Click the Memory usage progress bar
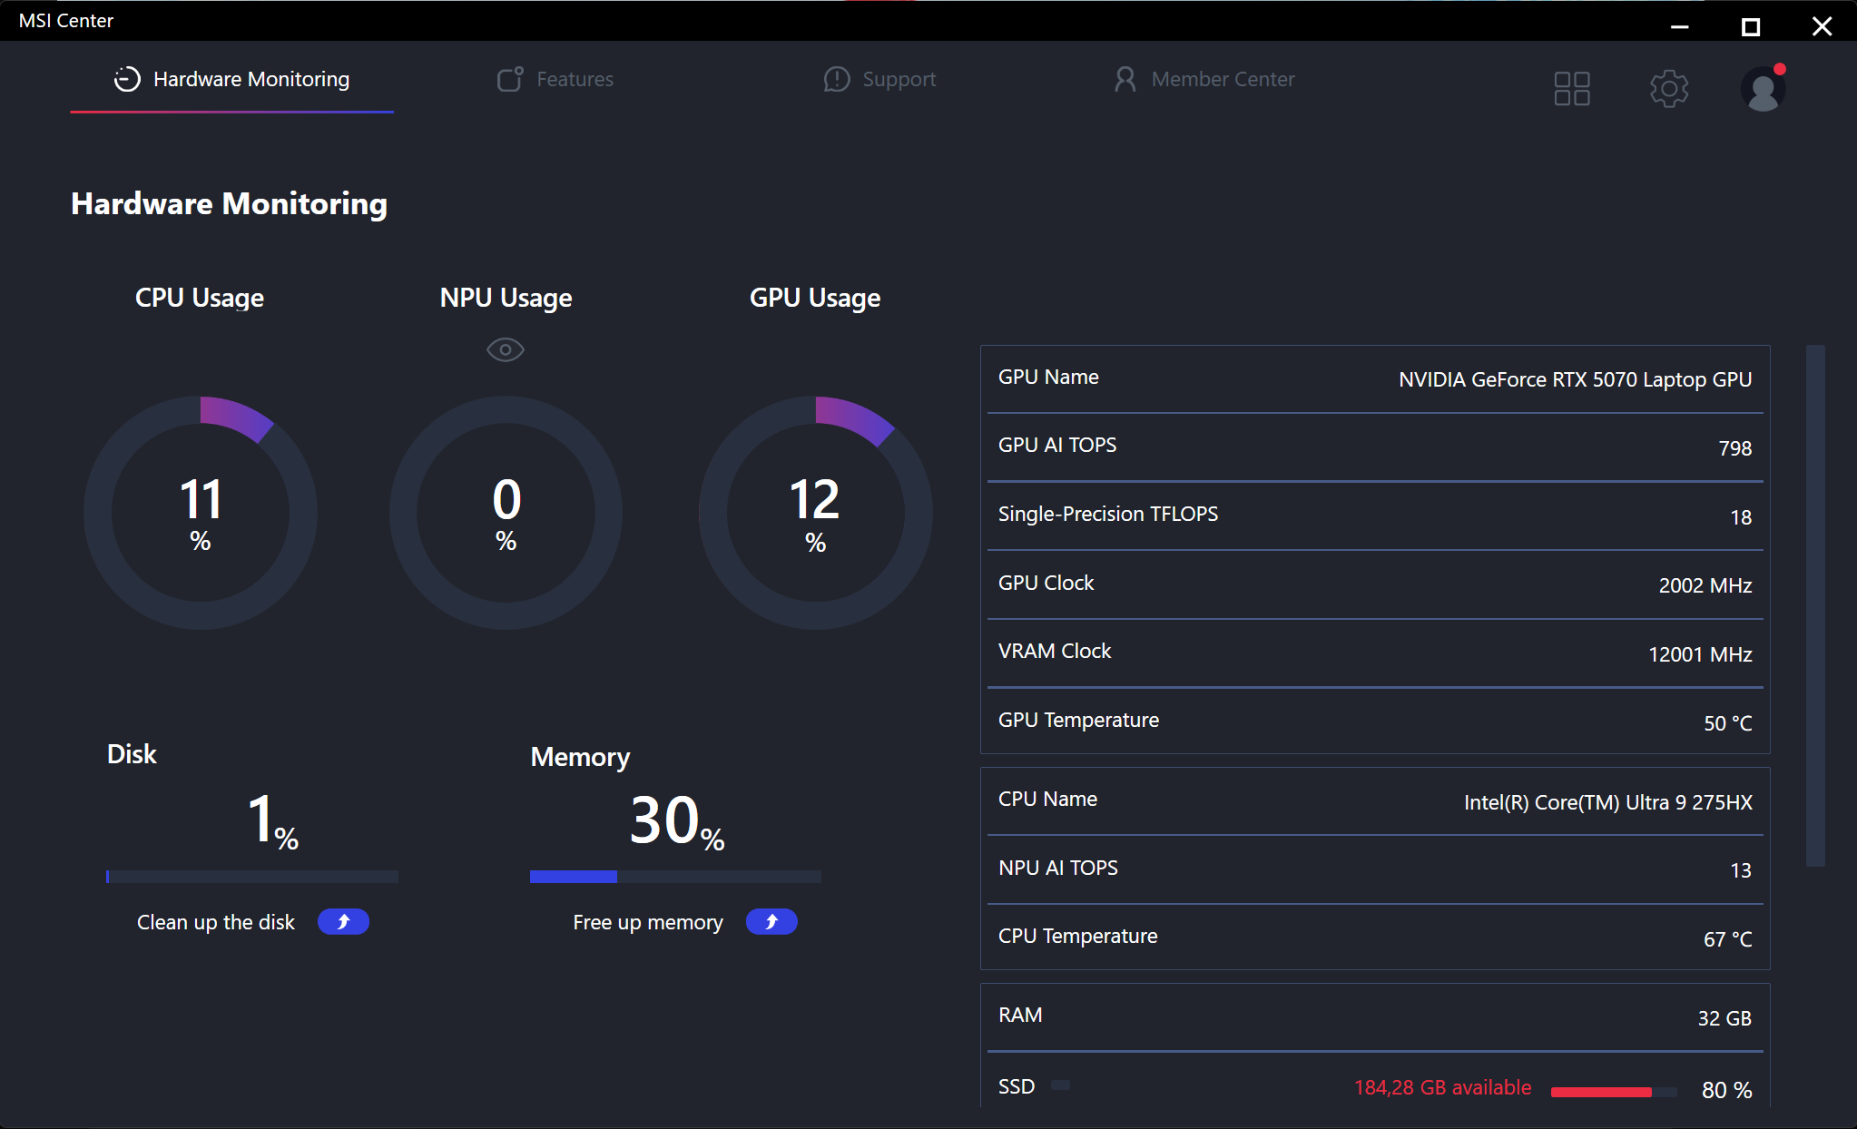The width and height of the screenshot is (1857, 1129). (x=675, y=877)
